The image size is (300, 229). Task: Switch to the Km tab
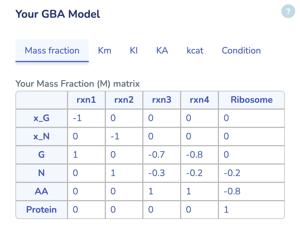pos(104,50)
